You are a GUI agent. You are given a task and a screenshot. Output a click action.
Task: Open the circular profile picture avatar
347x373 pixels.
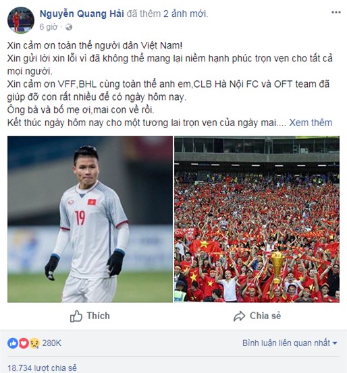pos(21,20)
